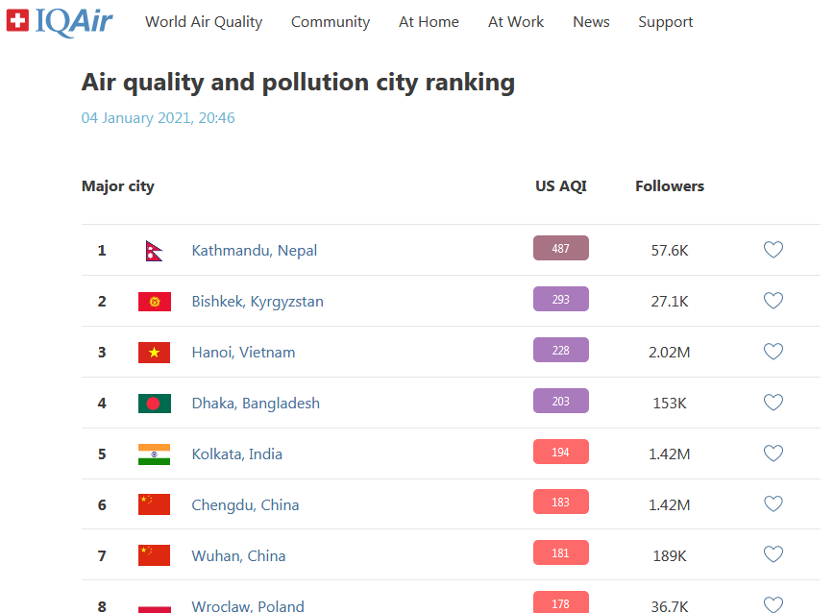This screenshot has height=613, width=834.
Task: Favorite Kathmandu with the heart icon
Action: [773, 250]
